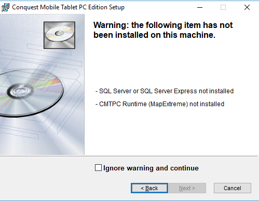
Task: Click the title bar text 'Conquest Mobile Tablet PC Edition Setup'
Action: coord(68,7)
